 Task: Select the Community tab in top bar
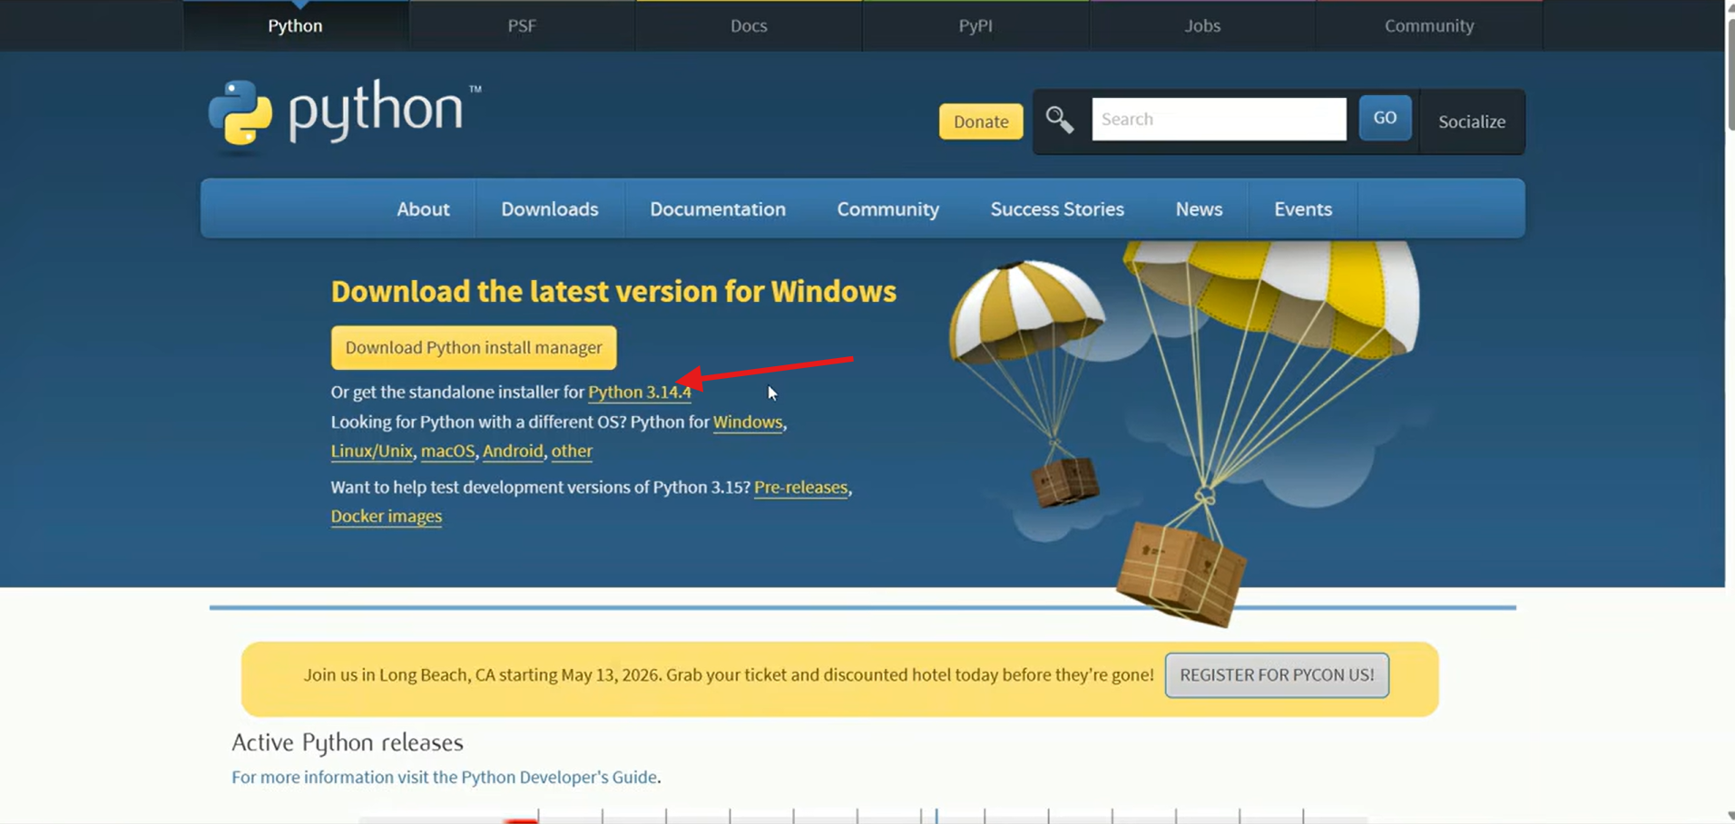point(1429,25)
